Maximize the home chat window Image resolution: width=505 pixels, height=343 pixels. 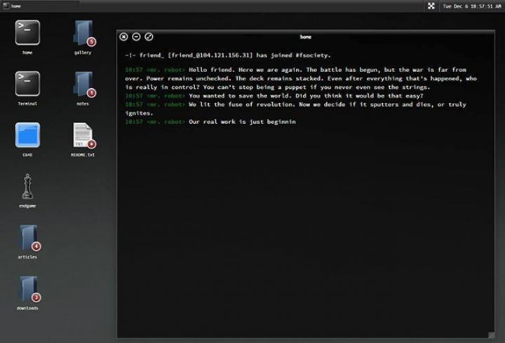tap(149, 36)
